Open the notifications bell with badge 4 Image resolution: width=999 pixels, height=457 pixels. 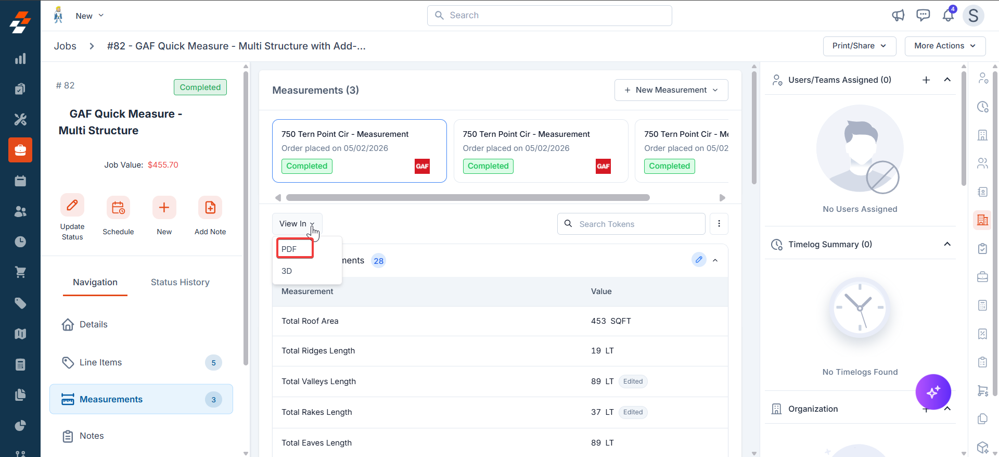(x=949, y=15)
